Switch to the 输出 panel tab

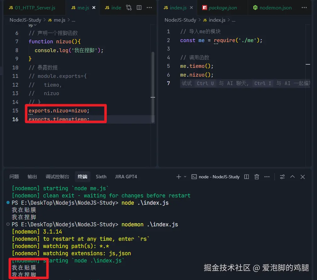32,177
